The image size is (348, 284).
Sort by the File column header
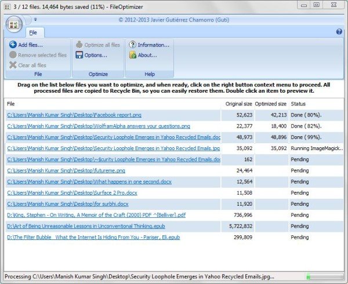tap(11, 104)
